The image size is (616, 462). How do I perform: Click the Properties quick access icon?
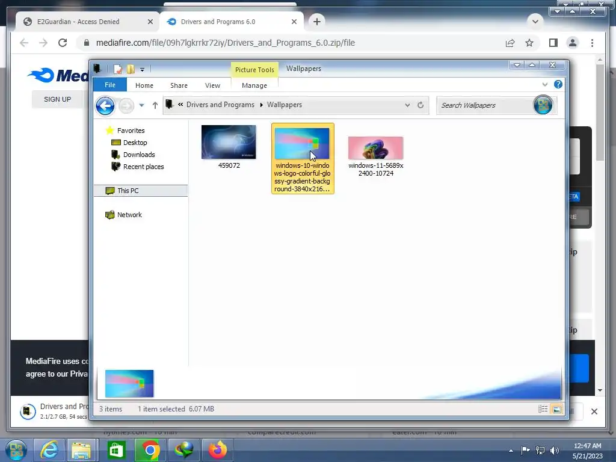(x=117, y=69)
